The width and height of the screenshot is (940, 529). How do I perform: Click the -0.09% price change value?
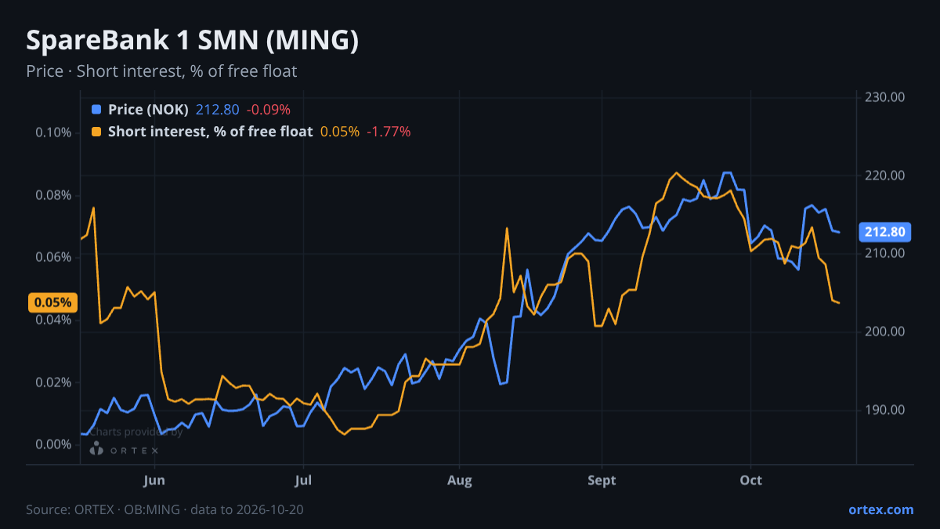[268, 110]
